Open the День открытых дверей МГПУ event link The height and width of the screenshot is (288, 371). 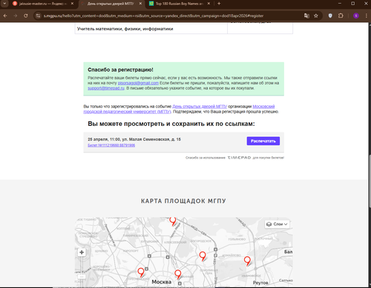click(200, 107)
